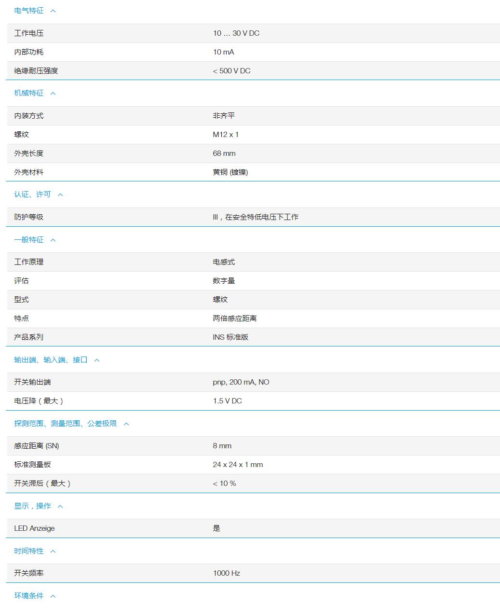Click the 黄铜 (镀镍) value cell
The width and height of the screenshot is (500, 608).
231,172
